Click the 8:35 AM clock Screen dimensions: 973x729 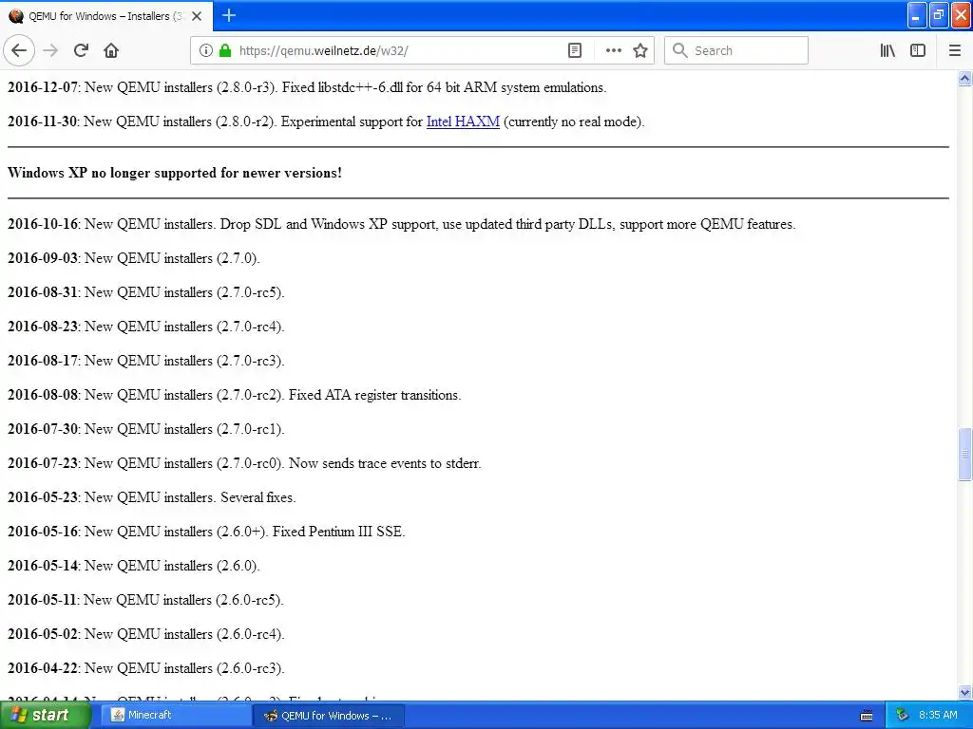coord(938,715)
